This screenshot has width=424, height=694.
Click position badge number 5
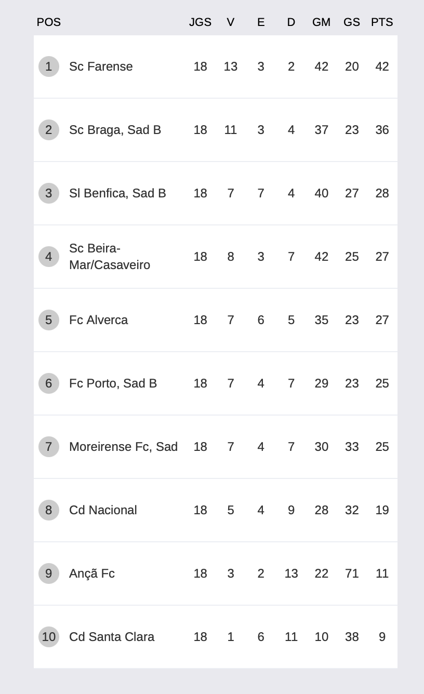click(49, 320)
